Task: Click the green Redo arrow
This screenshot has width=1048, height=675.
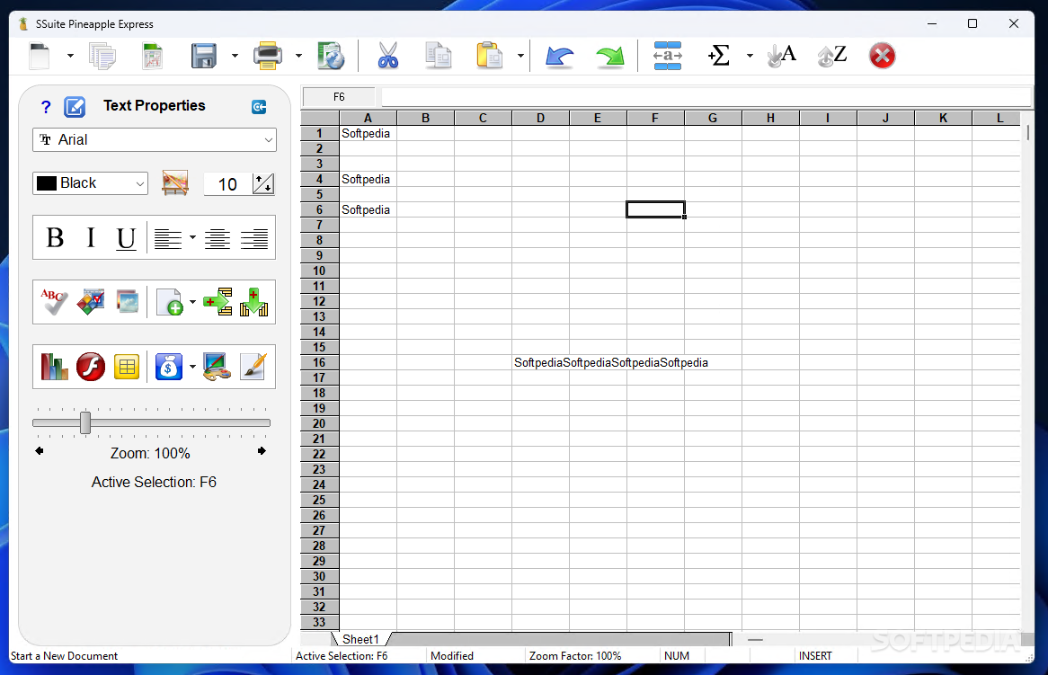Action: pyautogui.click(x=609, y=56)
